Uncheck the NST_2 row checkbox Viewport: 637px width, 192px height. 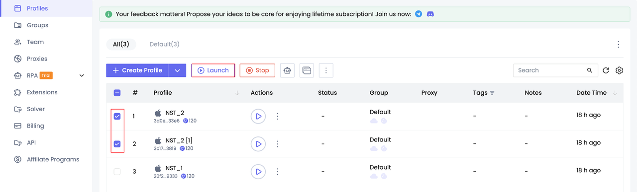click(x=117, y=116)
